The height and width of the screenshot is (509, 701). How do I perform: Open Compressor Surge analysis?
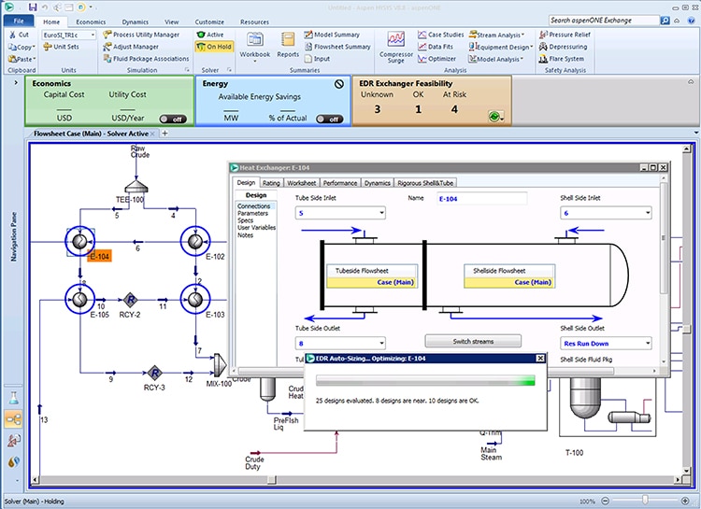396,47
